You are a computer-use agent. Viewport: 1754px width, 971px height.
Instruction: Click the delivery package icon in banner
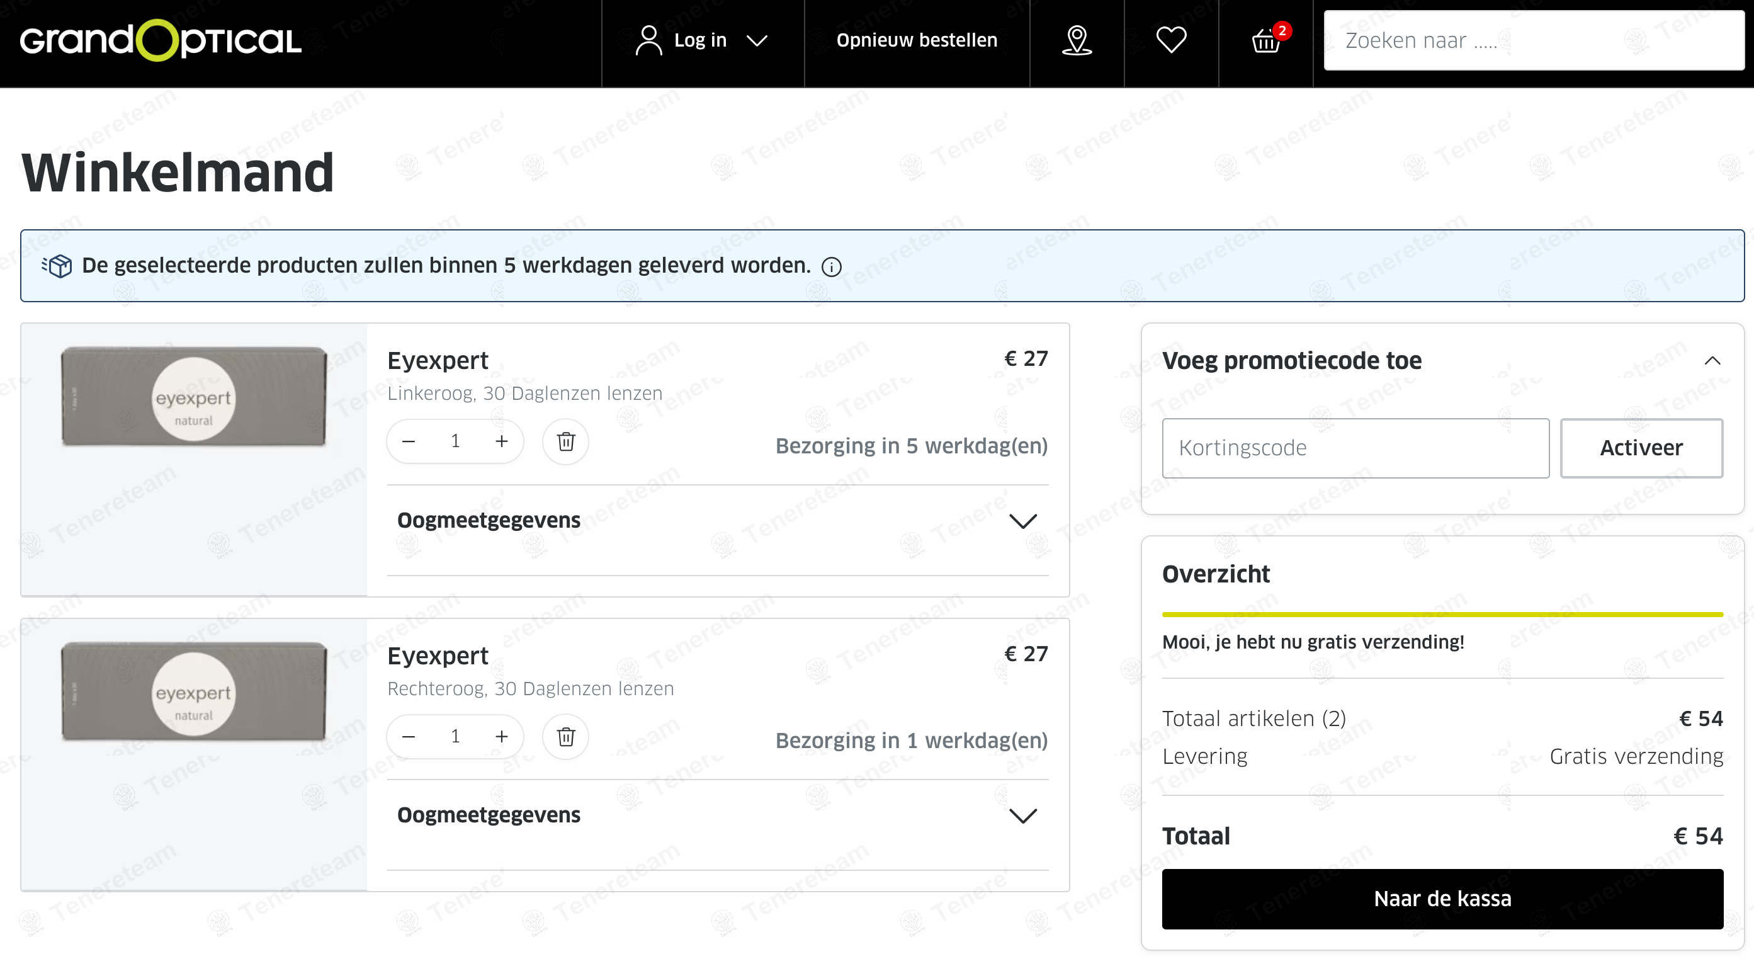57,266
